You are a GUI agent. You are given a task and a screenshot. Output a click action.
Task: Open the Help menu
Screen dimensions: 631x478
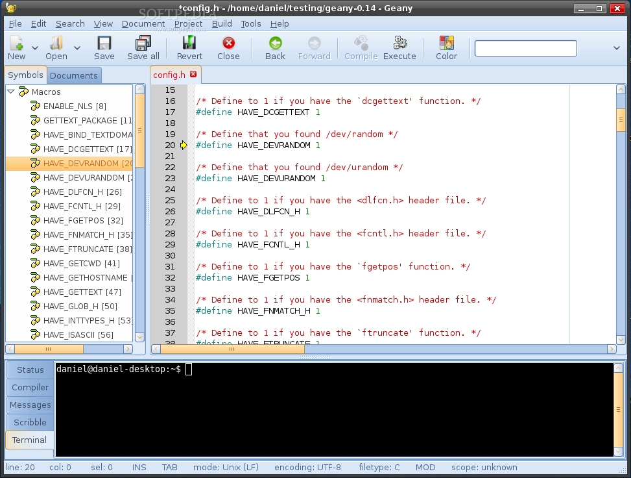(280, 24)
